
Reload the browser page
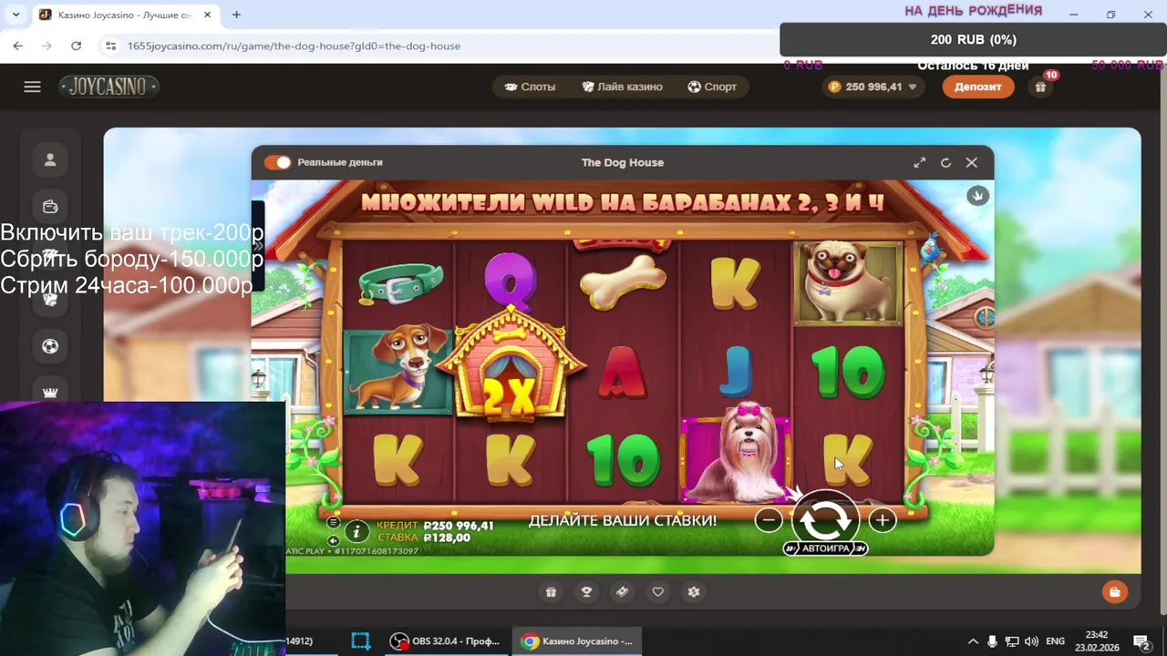76,46
